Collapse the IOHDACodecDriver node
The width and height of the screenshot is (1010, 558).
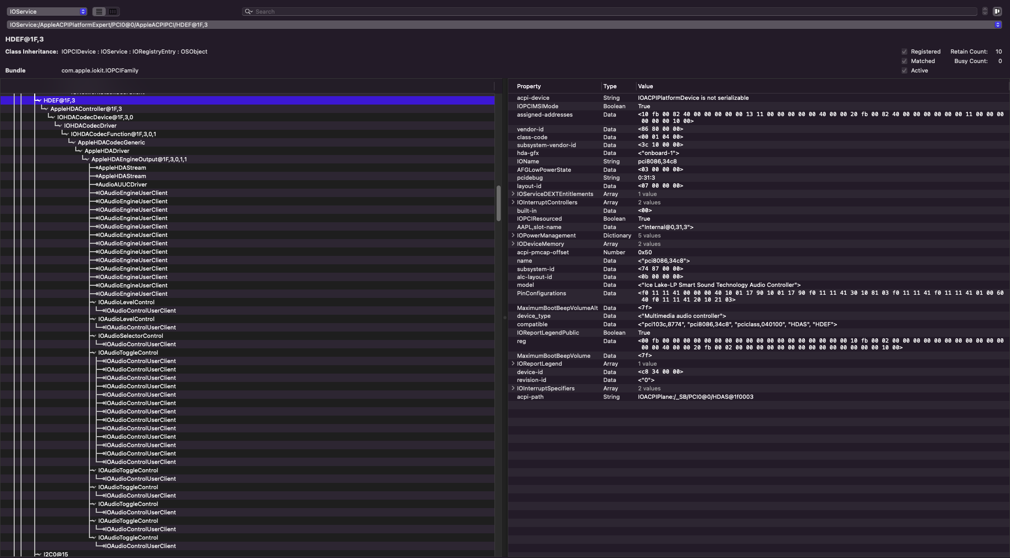tap(59, 126)
